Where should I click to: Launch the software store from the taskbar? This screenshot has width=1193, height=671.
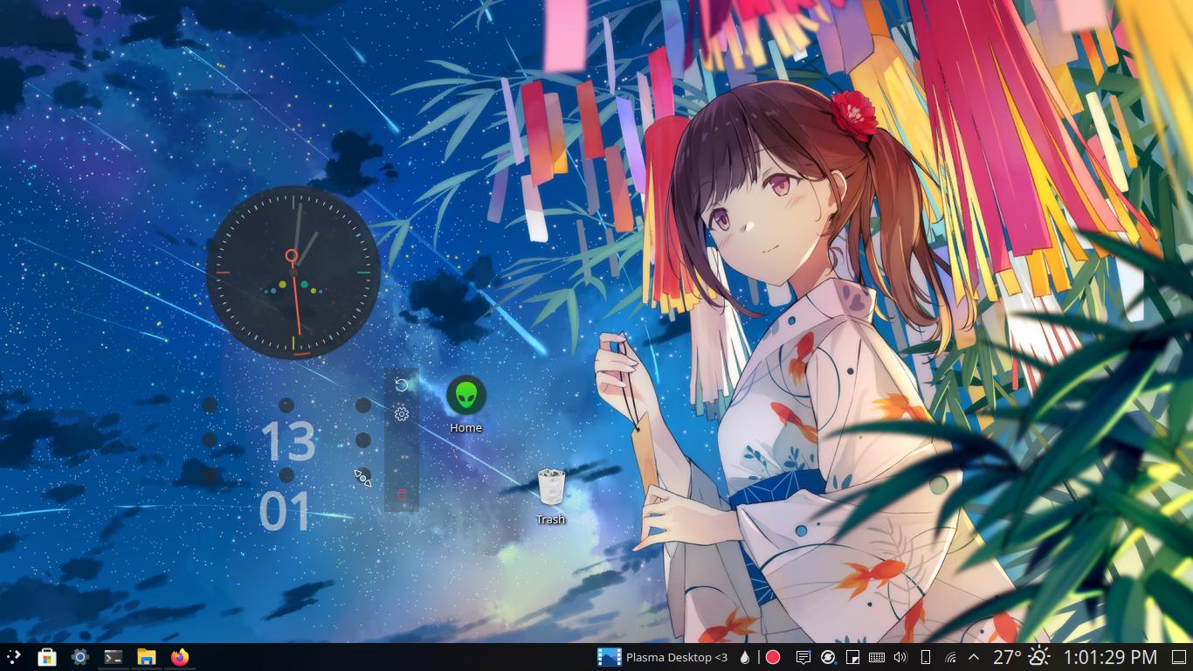(x=47, y=657)
